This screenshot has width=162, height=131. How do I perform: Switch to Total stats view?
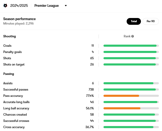[134, 21]
